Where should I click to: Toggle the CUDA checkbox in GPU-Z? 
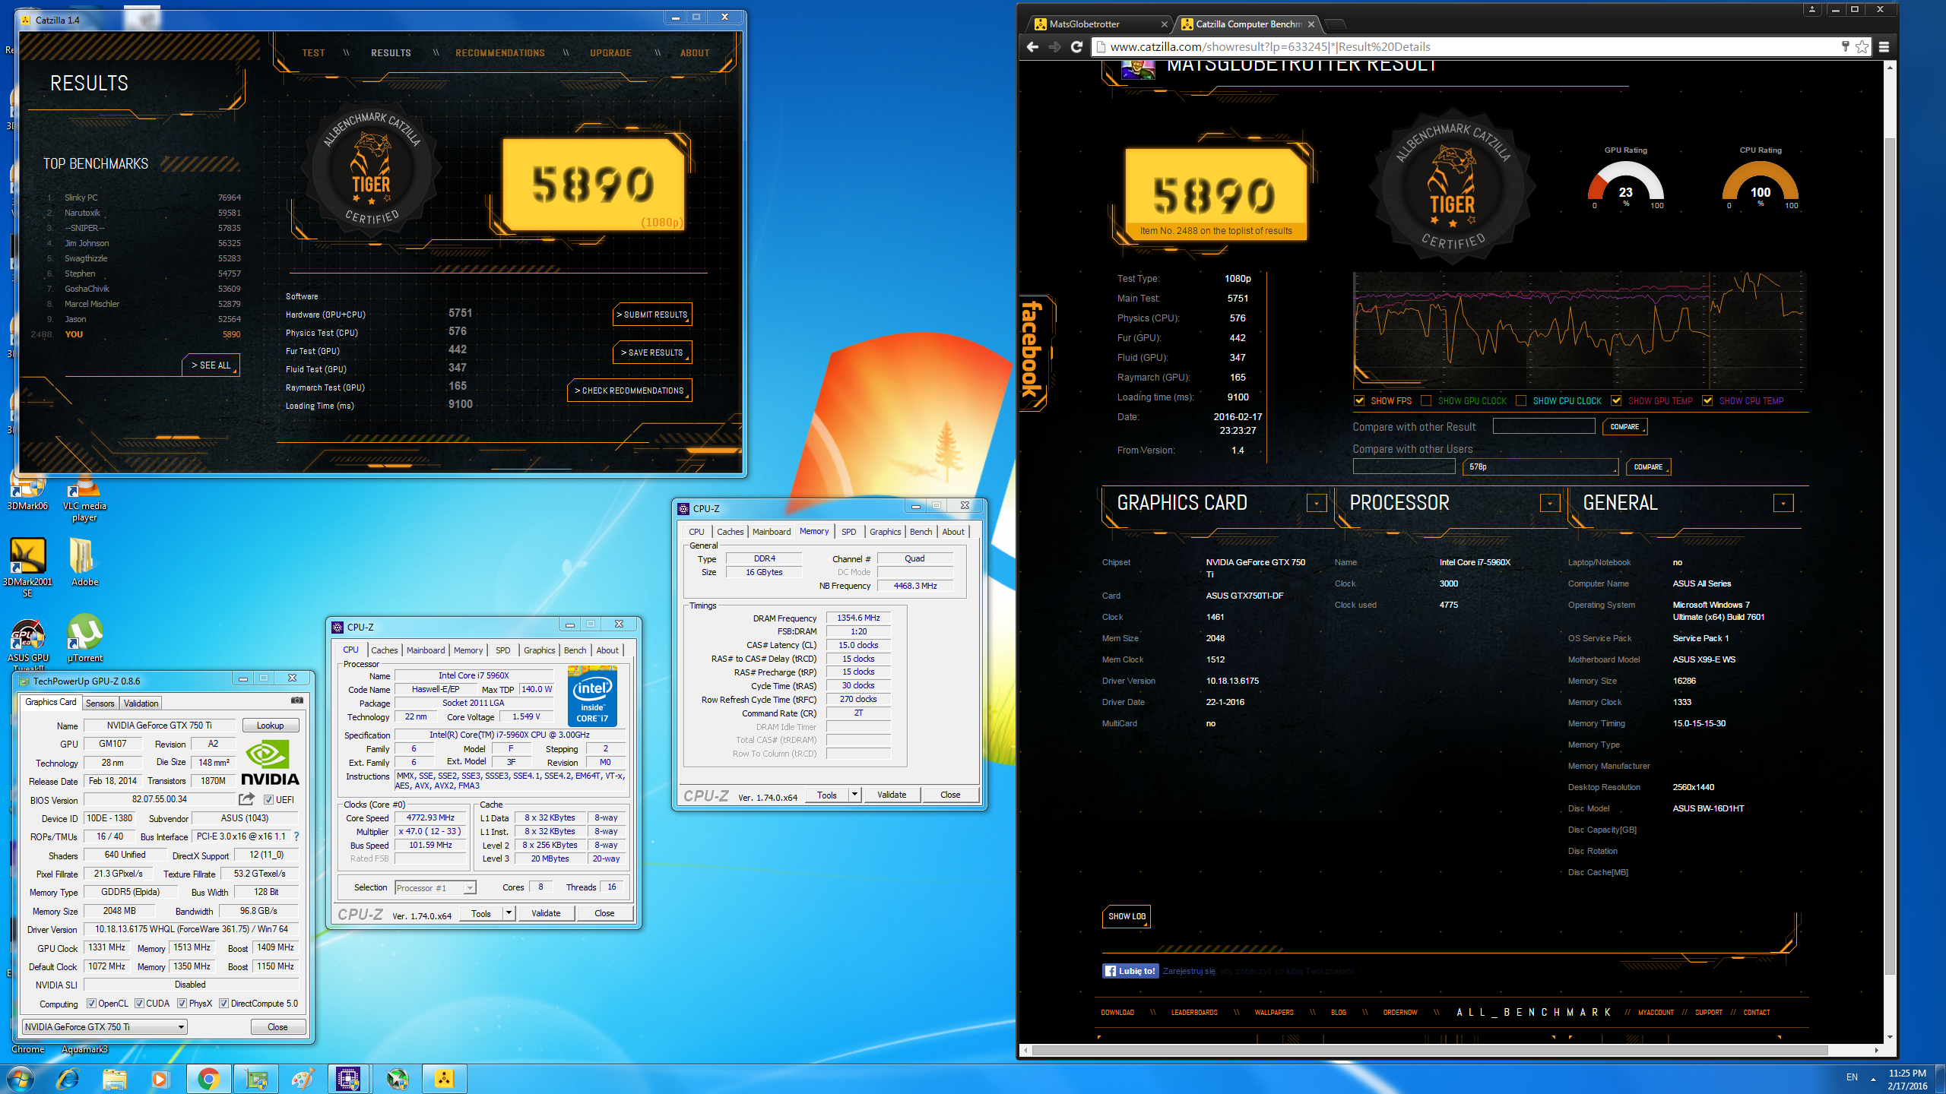139,1004
